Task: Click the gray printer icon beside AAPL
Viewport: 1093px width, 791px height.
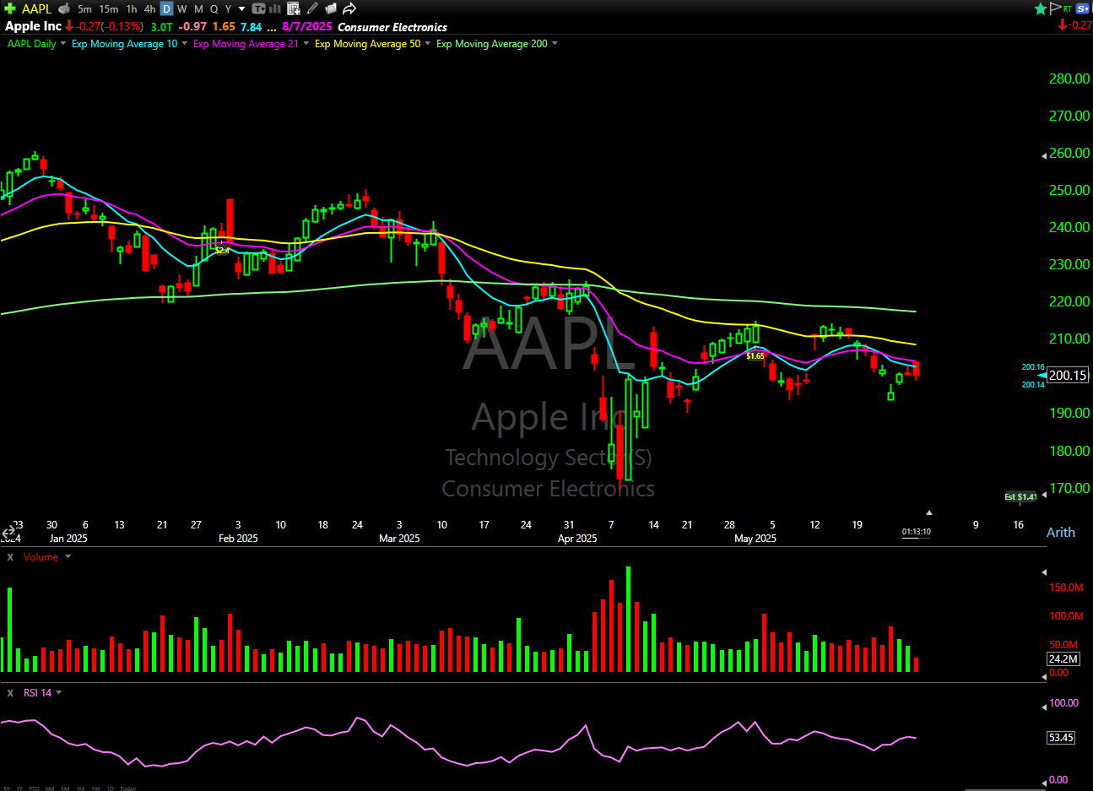Action: (x=64, y=8)
